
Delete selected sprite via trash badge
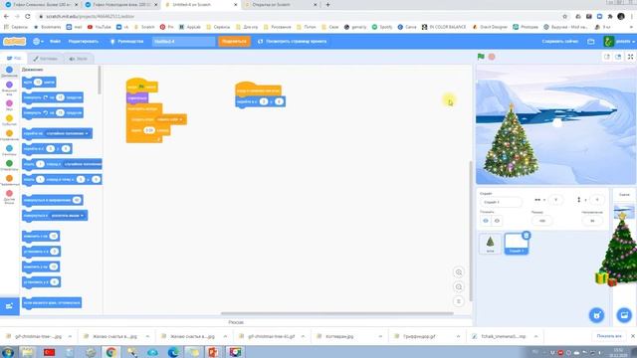coord(527,236)
